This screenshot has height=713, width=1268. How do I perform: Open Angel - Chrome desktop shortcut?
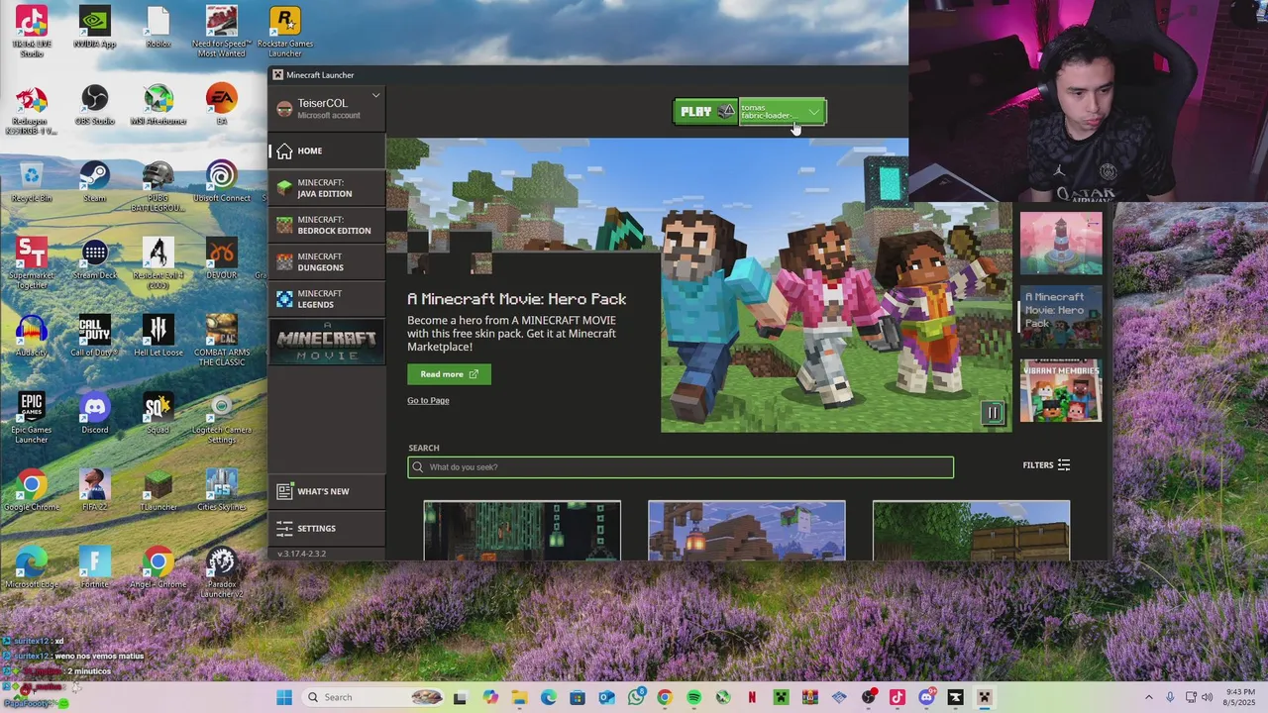(158, 568)
